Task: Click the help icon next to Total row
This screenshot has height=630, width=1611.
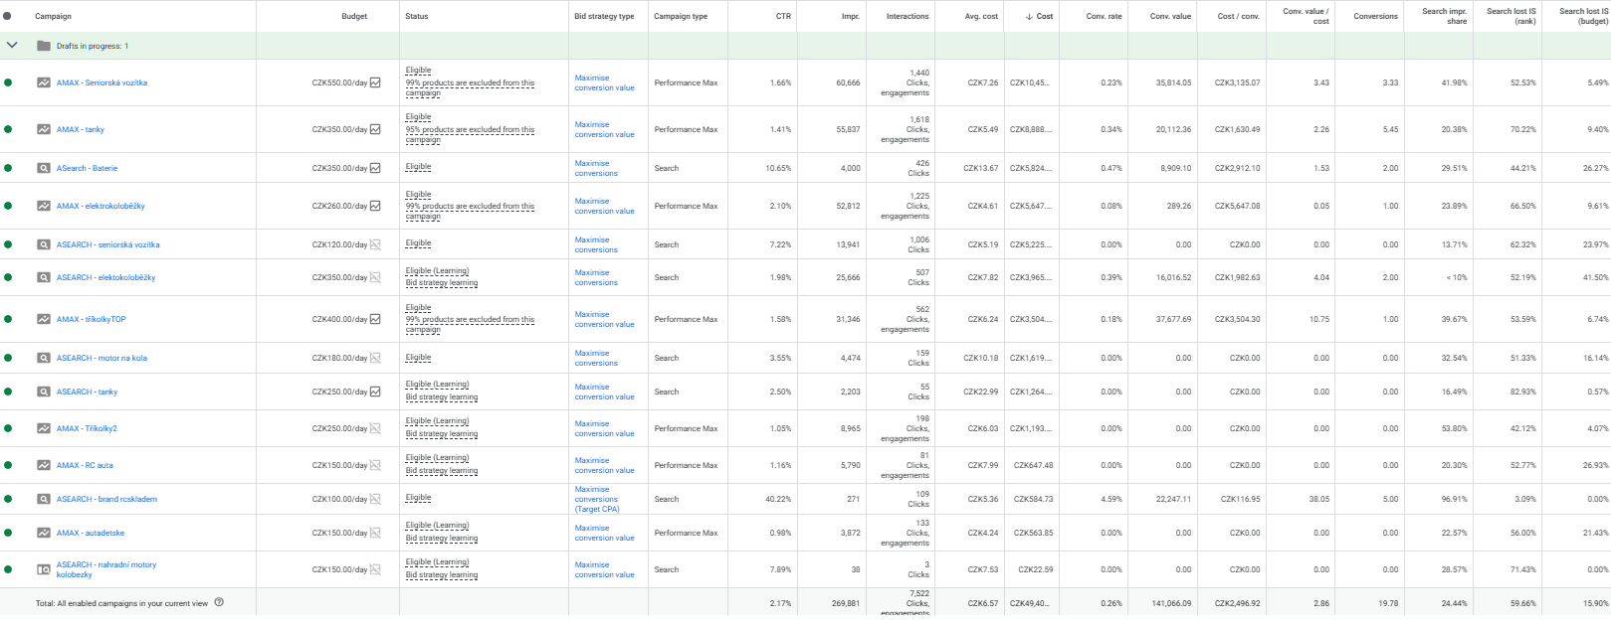Action: point(219,602)
